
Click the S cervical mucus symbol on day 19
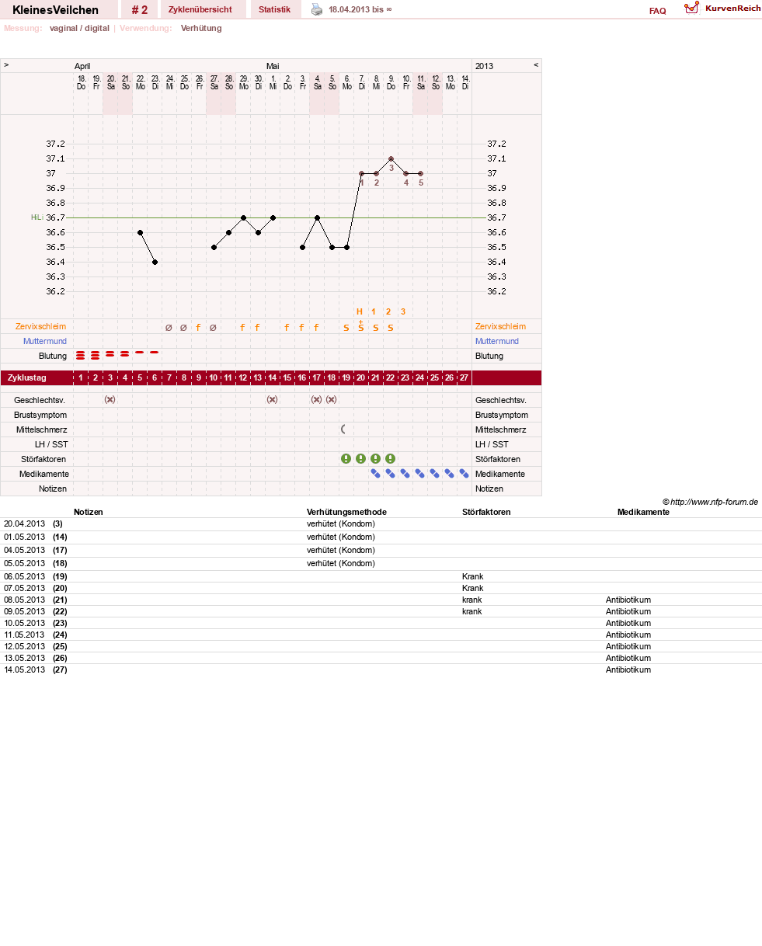point(346,328)
